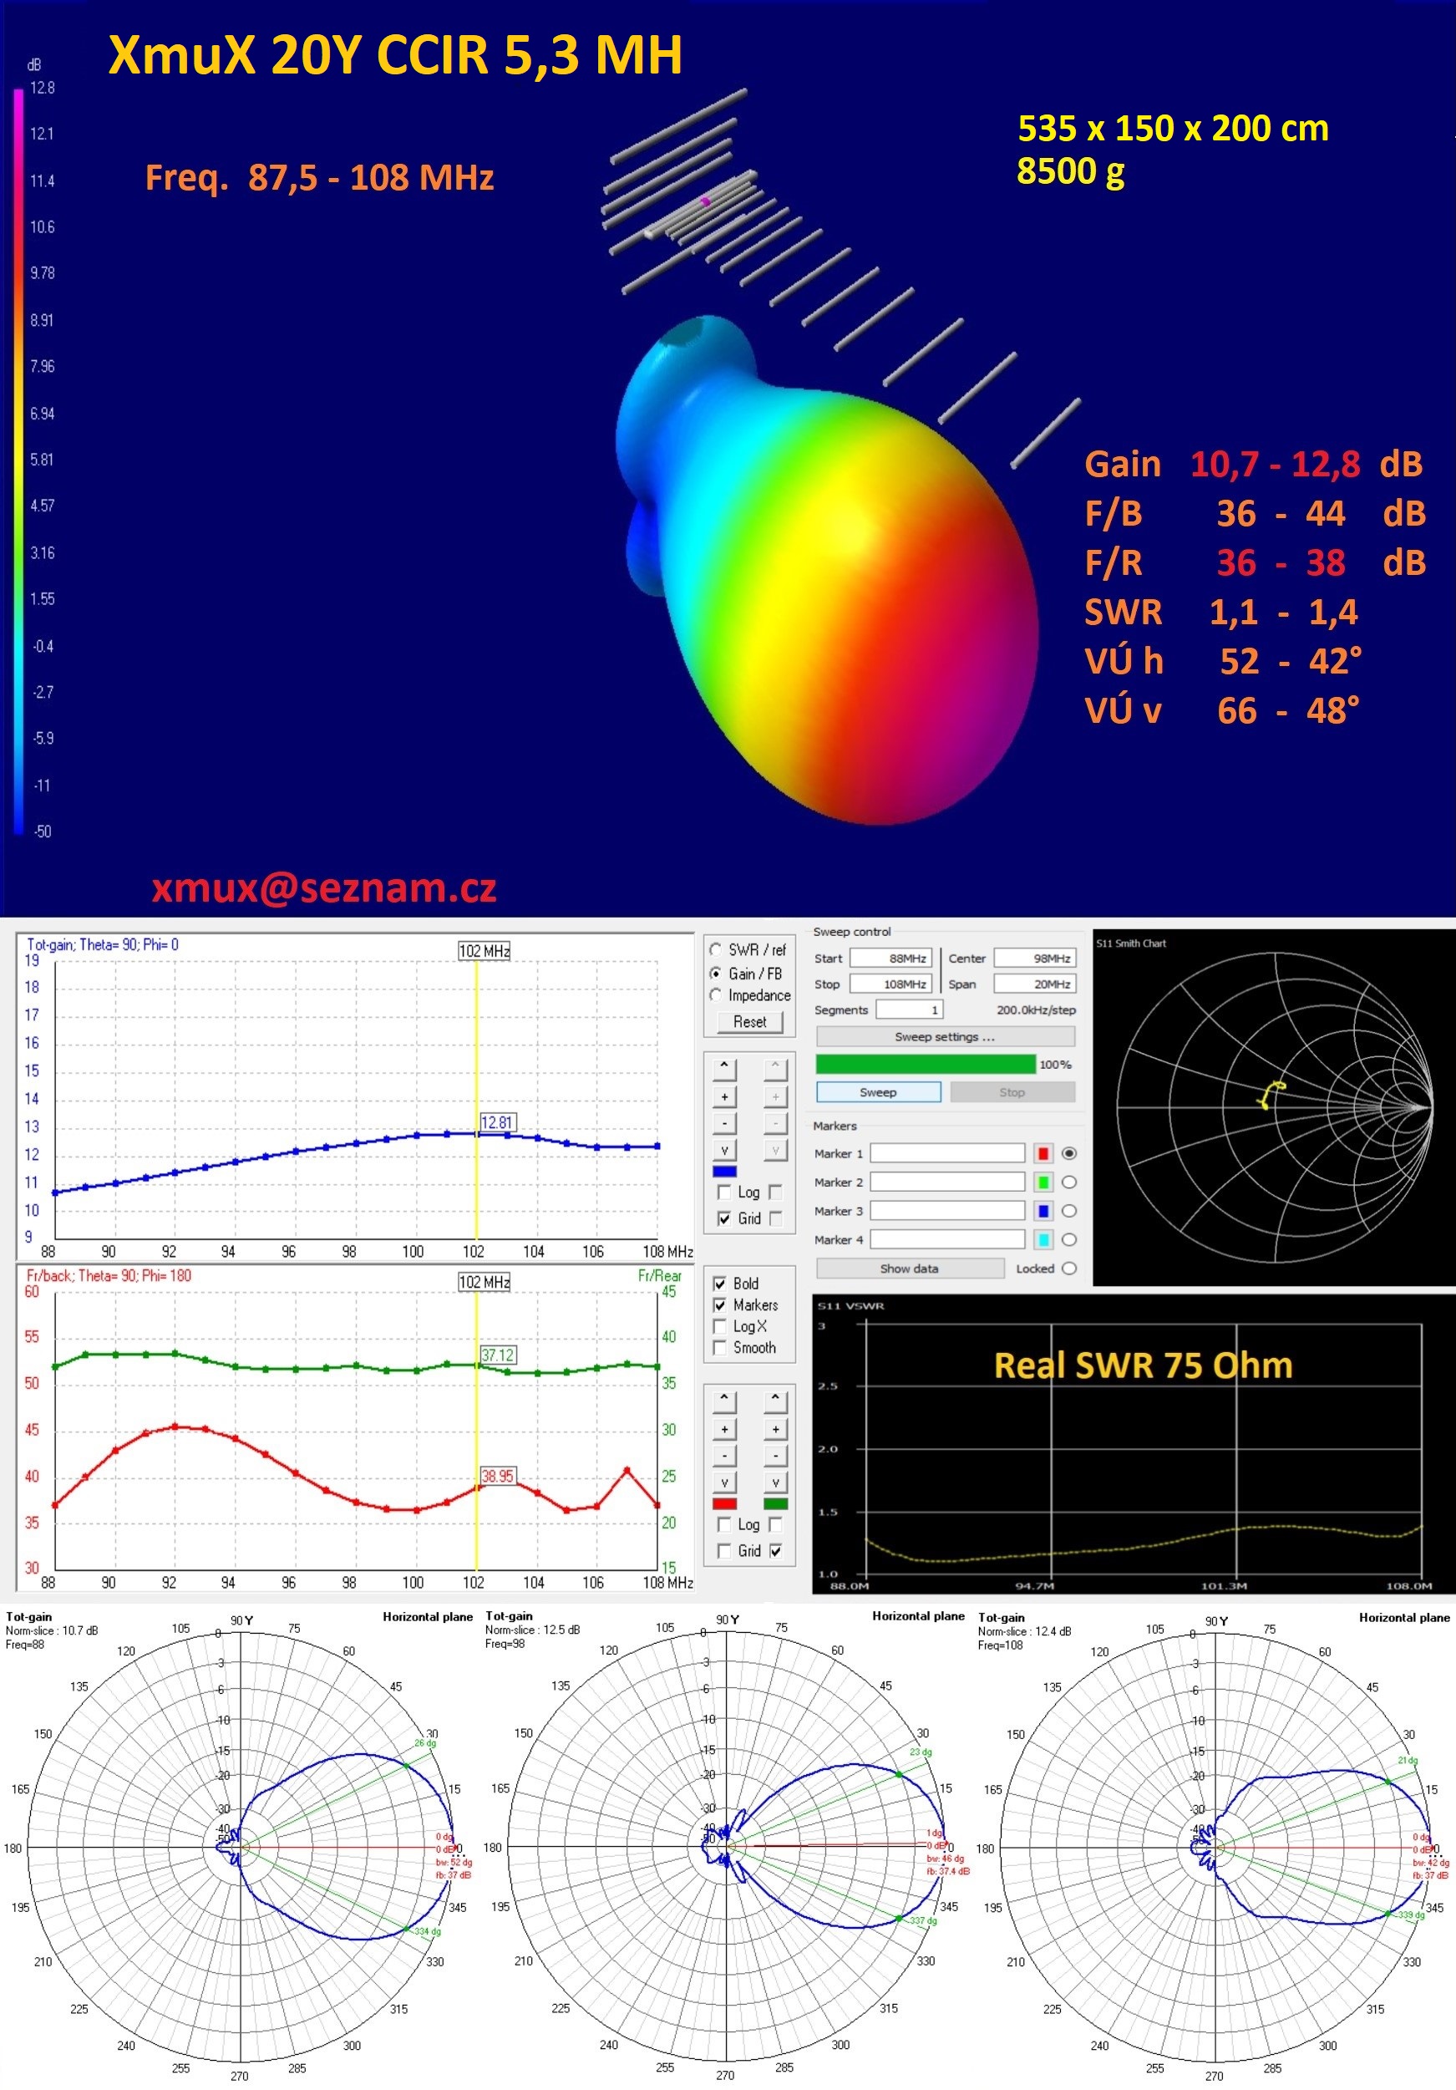Open Marker 2 green color swatch
Screen dimensions: 1456x2090
click(1044, 1182)
